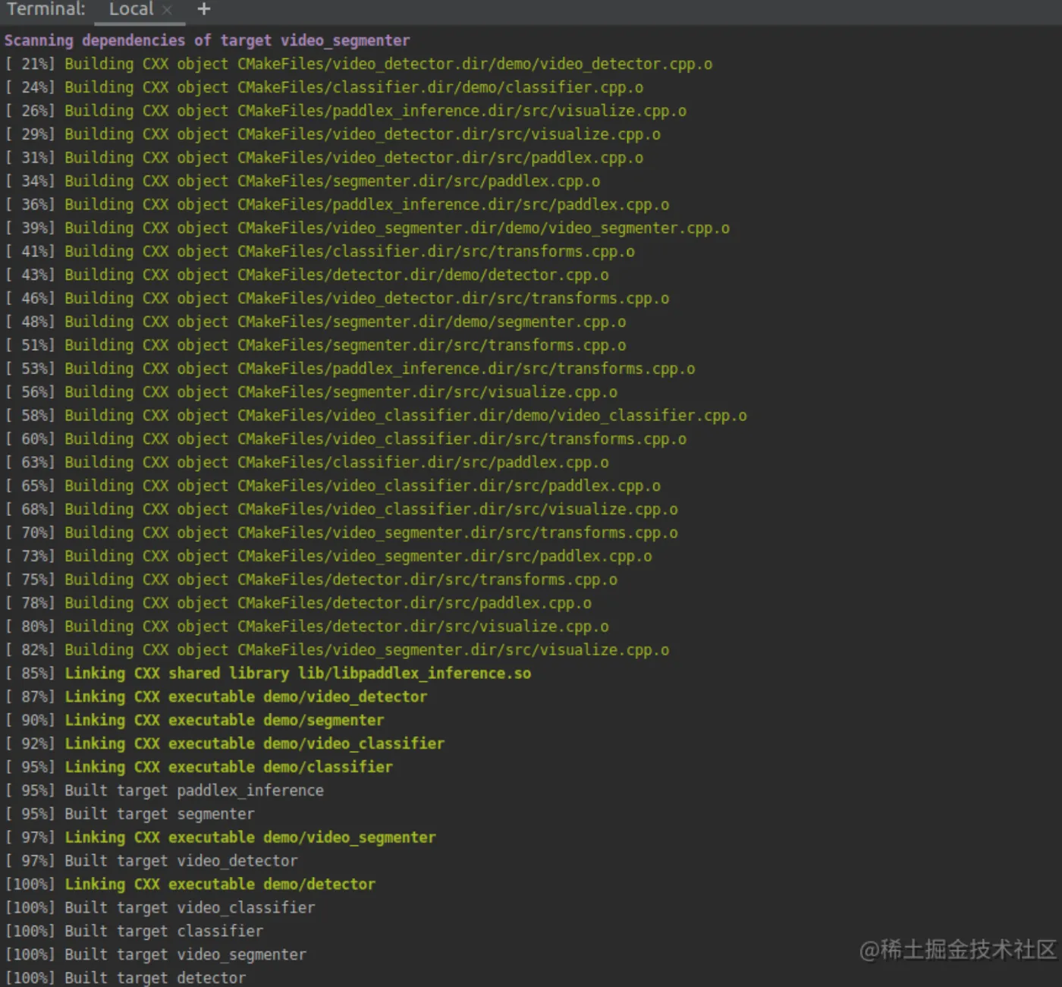Screen dimensions: 1062x987
Task: Click the 65% video_classifier paddlex.cpp.o line
Action: [x=333, y=486]
